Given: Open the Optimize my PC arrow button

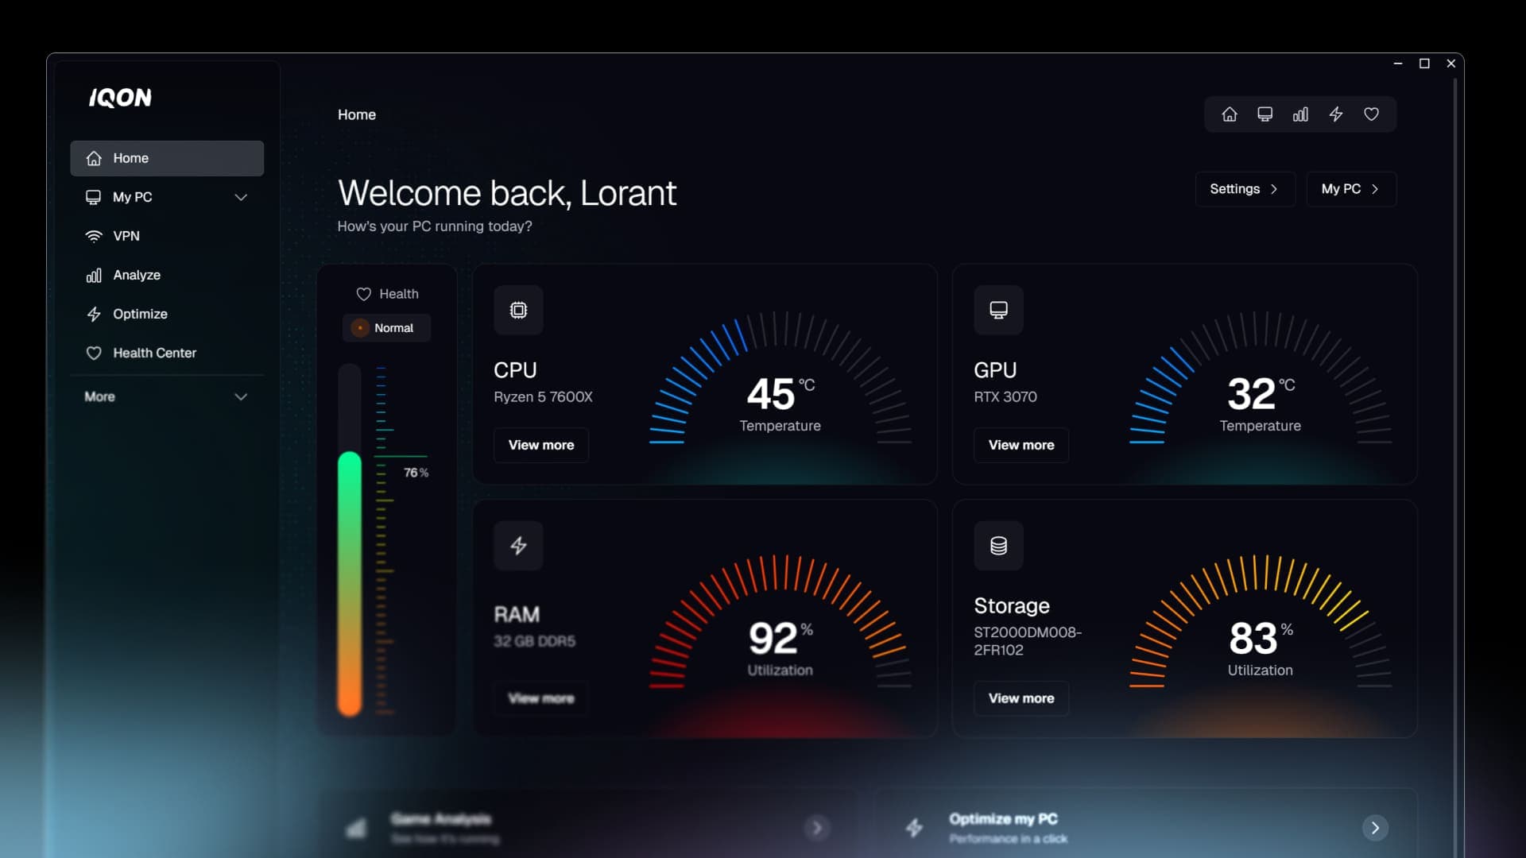Looking at the screenshot, I should pos(1375,828).
